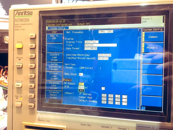This screenshot has width=173, height=130.
Task: Click the U5 function key
Action: 32,76
